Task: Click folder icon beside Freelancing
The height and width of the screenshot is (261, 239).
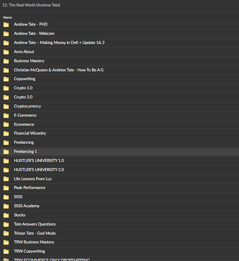Action: point(6,143)
